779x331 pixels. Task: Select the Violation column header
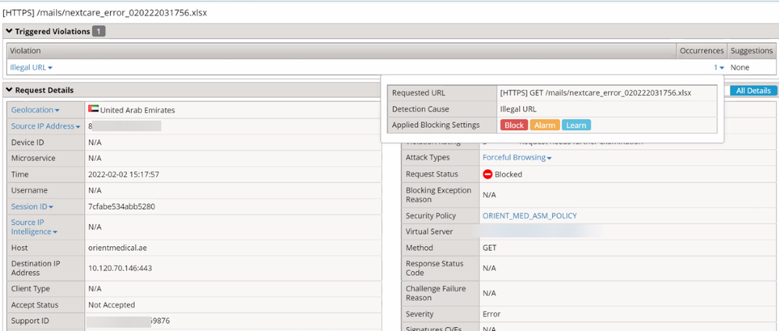(25, 51)
